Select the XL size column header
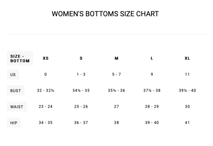213x146 pixels. (187, 58)
